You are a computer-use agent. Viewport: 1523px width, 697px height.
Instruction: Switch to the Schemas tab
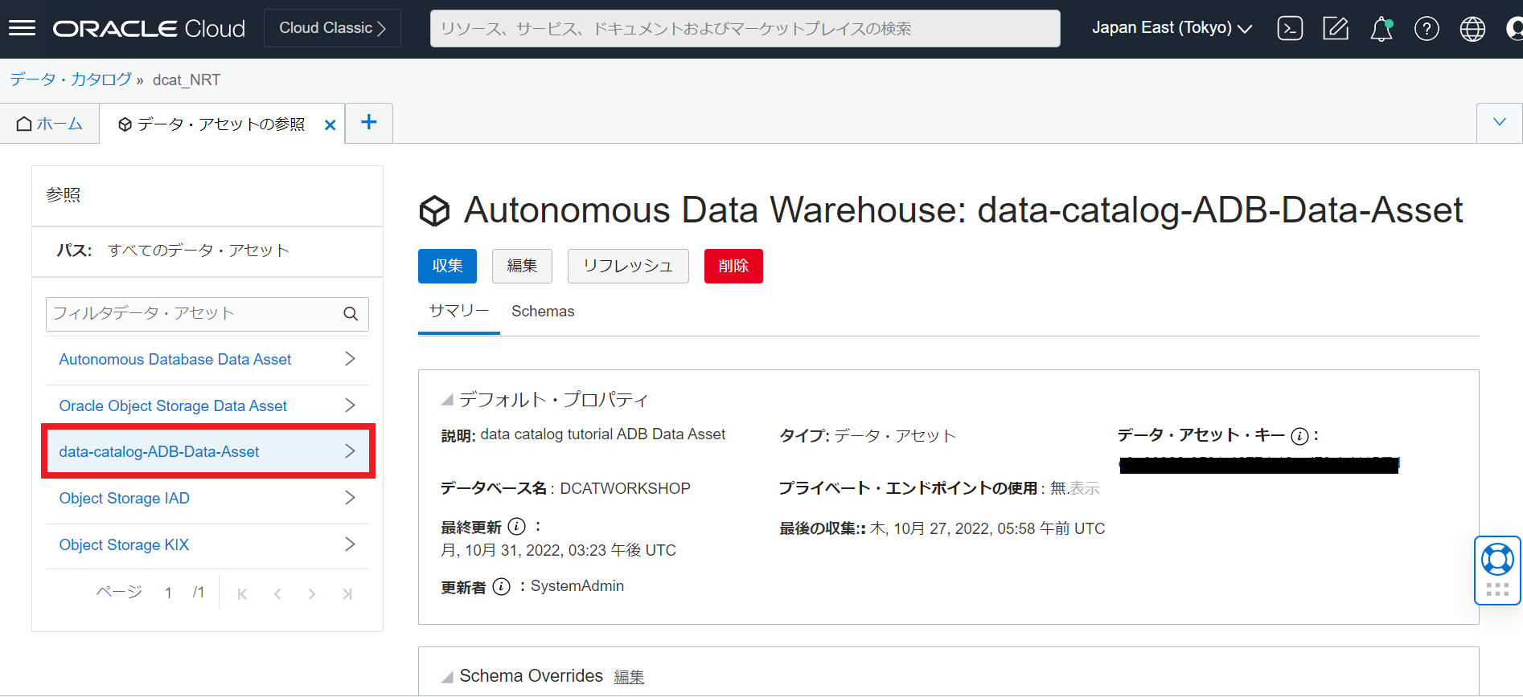coord(543,312)
